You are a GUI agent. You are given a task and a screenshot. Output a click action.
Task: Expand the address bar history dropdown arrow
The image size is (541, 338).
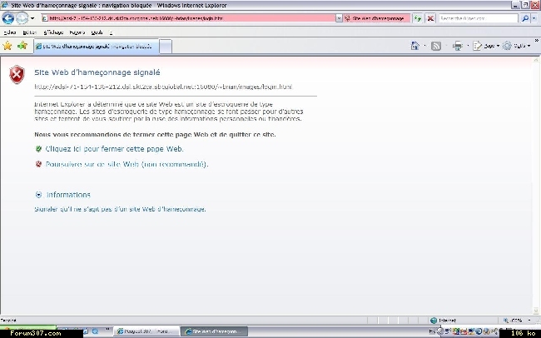[339, 18]
